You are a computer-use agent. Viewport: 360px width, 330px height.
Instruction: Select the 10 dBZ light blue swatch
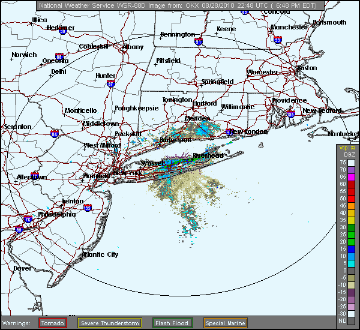click(x=351, y=256)
